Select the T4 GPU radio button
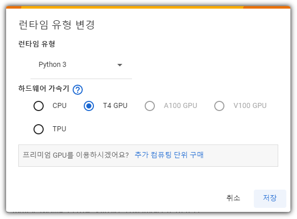Screen dimensions: 297x219 click(x=89, y=106)
